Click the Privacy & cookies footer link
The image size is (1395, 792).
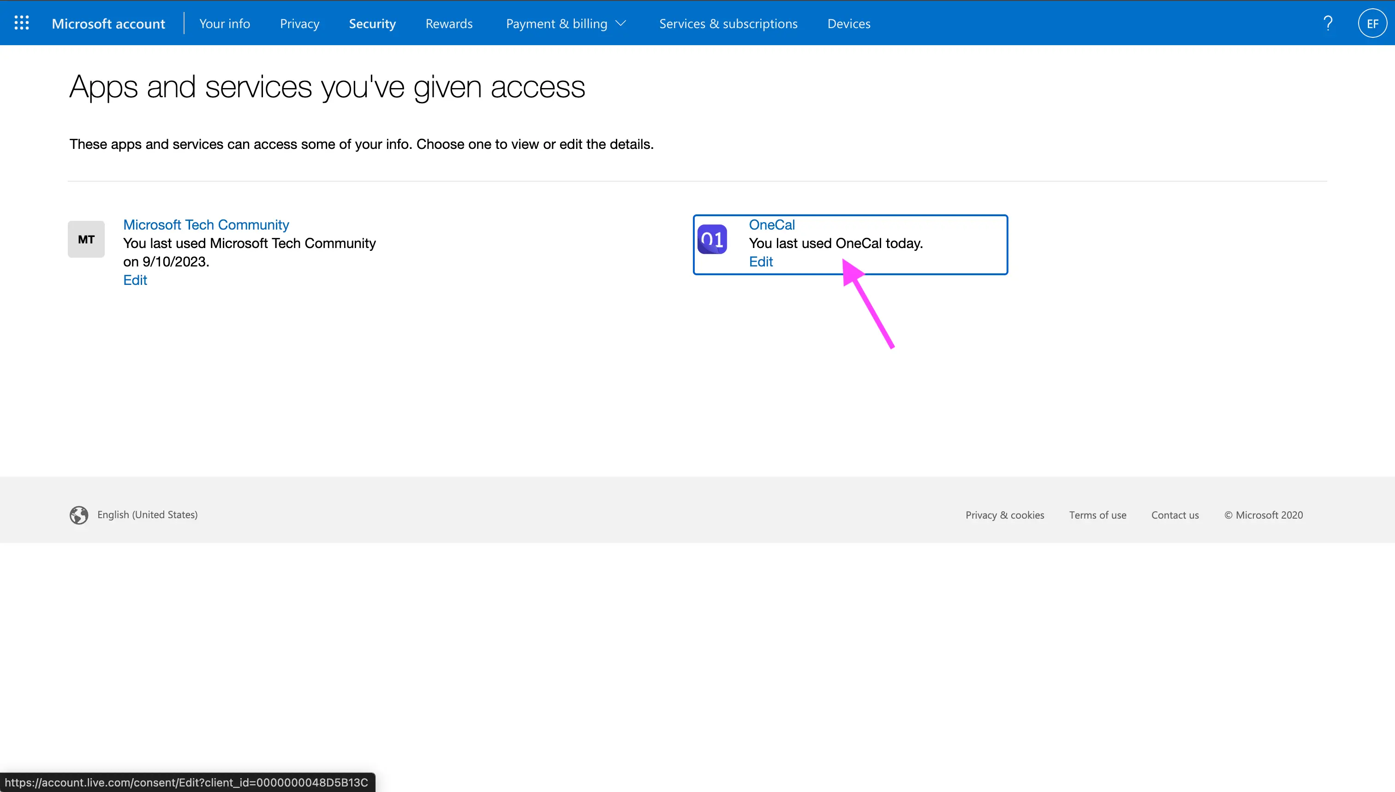[x=1005, y=514]
